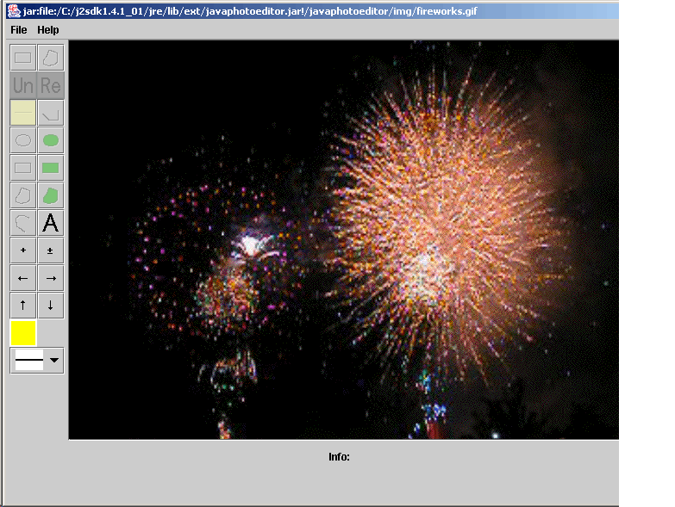
Task: Click the left arrow button
Action: (22, 278)
